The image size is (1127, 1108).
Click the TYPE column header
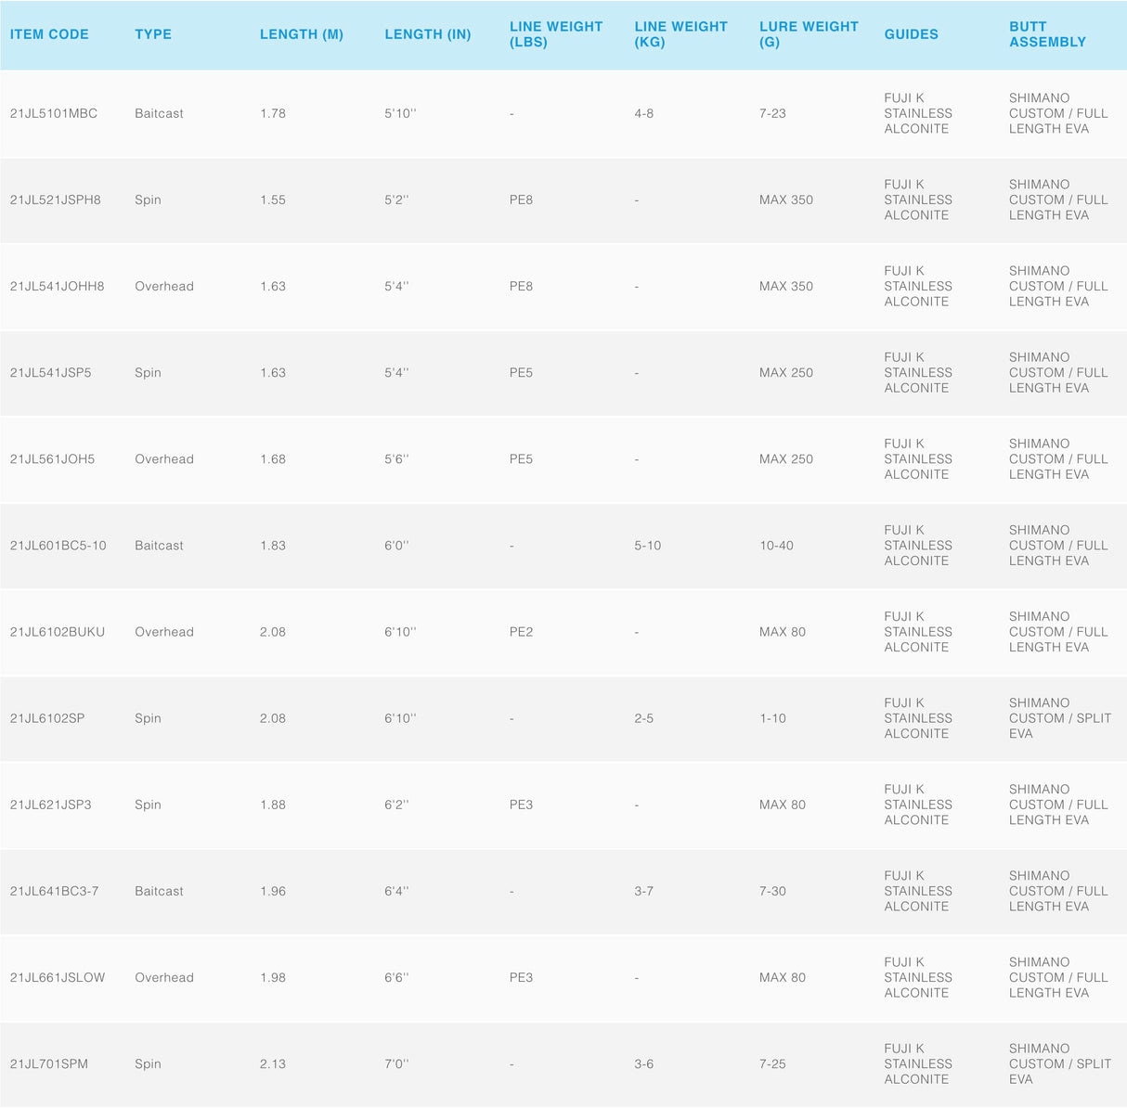[x=153, y=34]
